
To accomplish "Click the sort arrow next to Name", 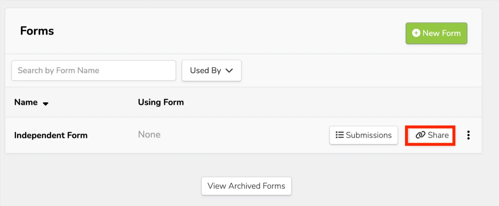I will tap(46, 104).
